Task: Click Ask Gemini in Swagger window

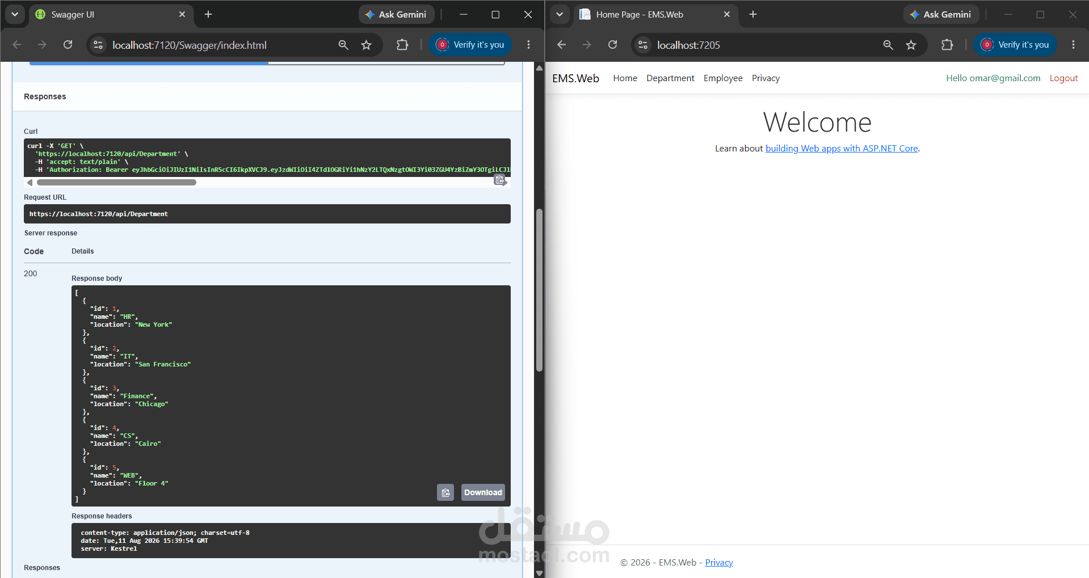Action: tap(396, 14)
